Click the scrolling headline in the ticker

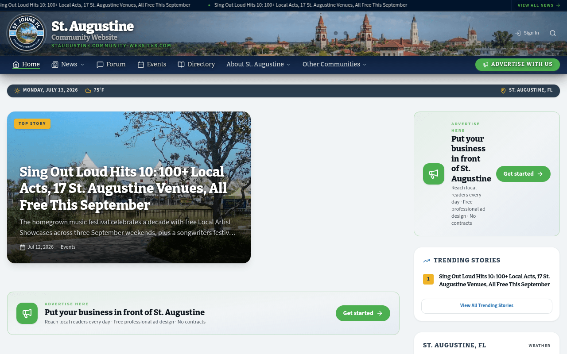(310, 5)
